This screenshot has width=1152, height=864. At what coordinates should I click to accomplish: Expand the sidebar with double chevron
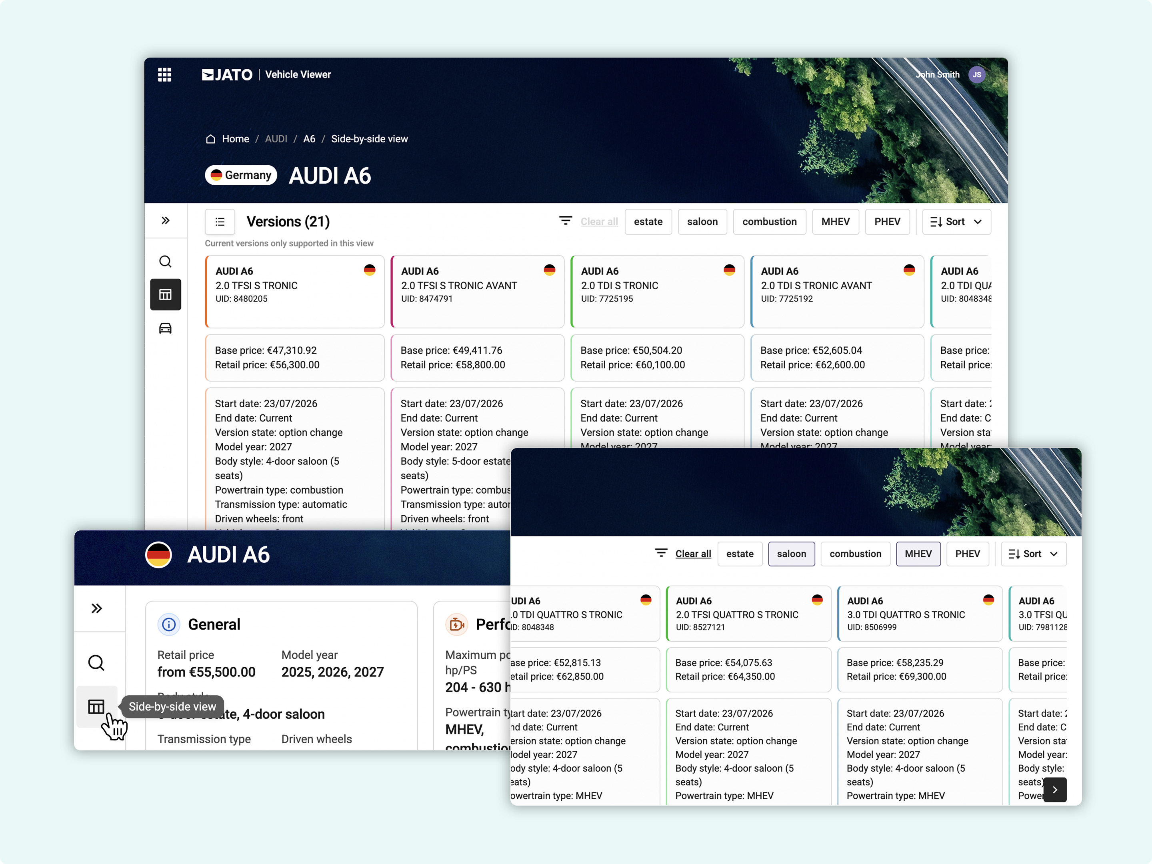point(165,220)
